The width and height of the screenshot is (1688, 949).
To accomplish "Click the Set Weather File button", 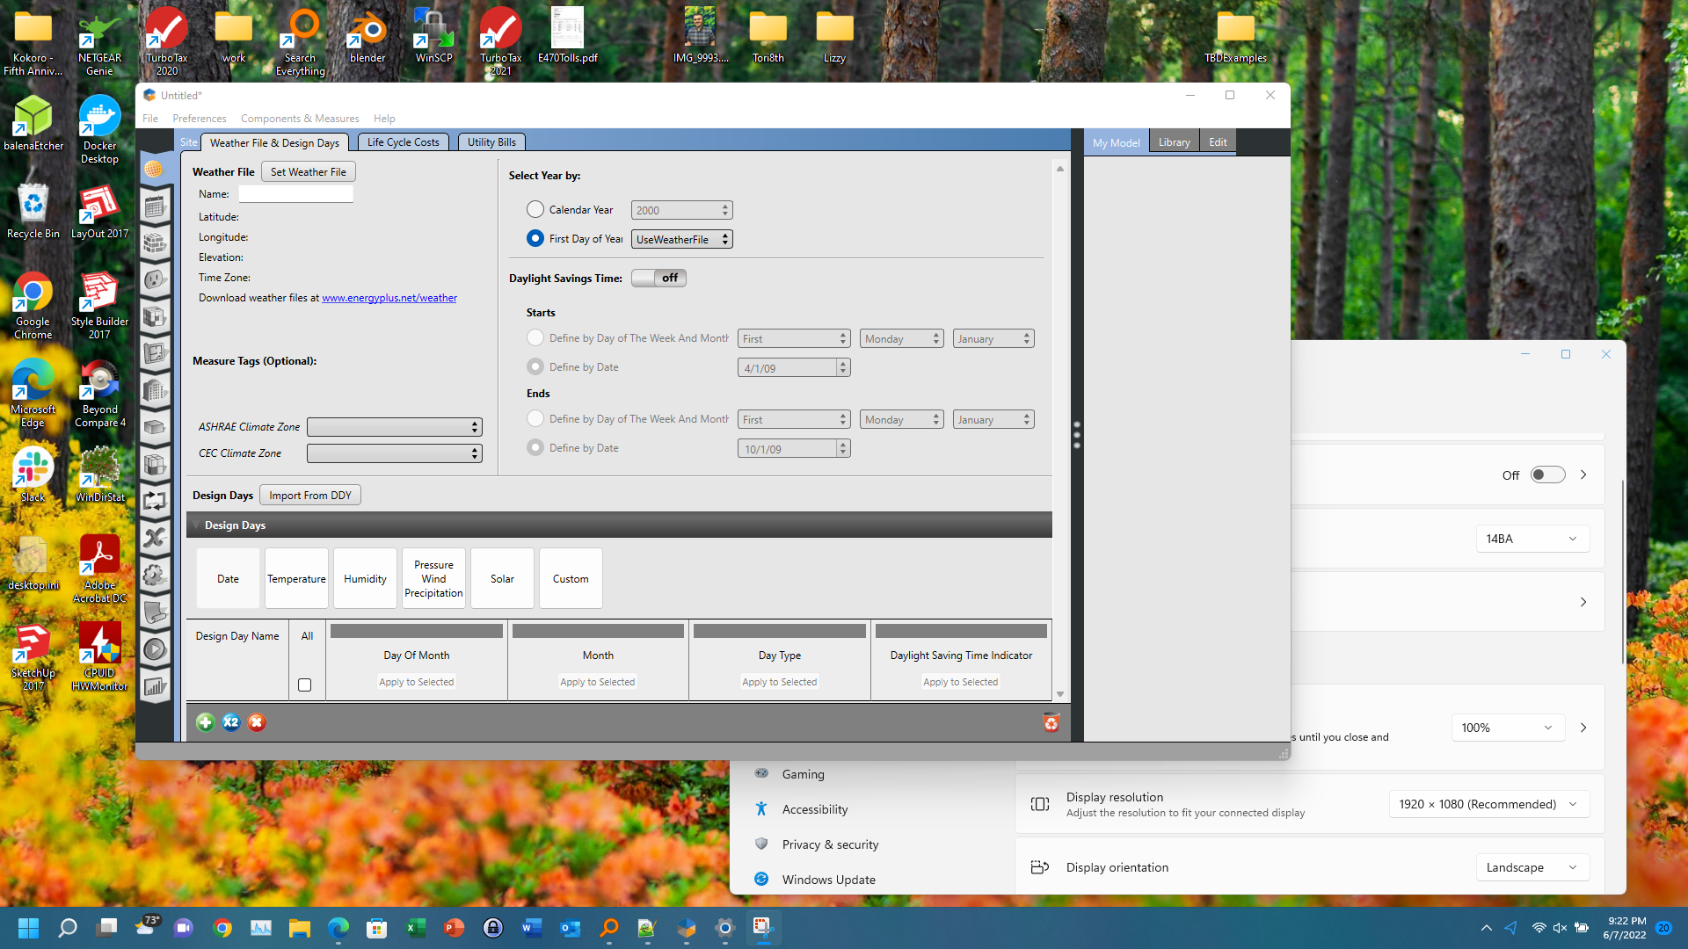I will click(x=308, y=170).
